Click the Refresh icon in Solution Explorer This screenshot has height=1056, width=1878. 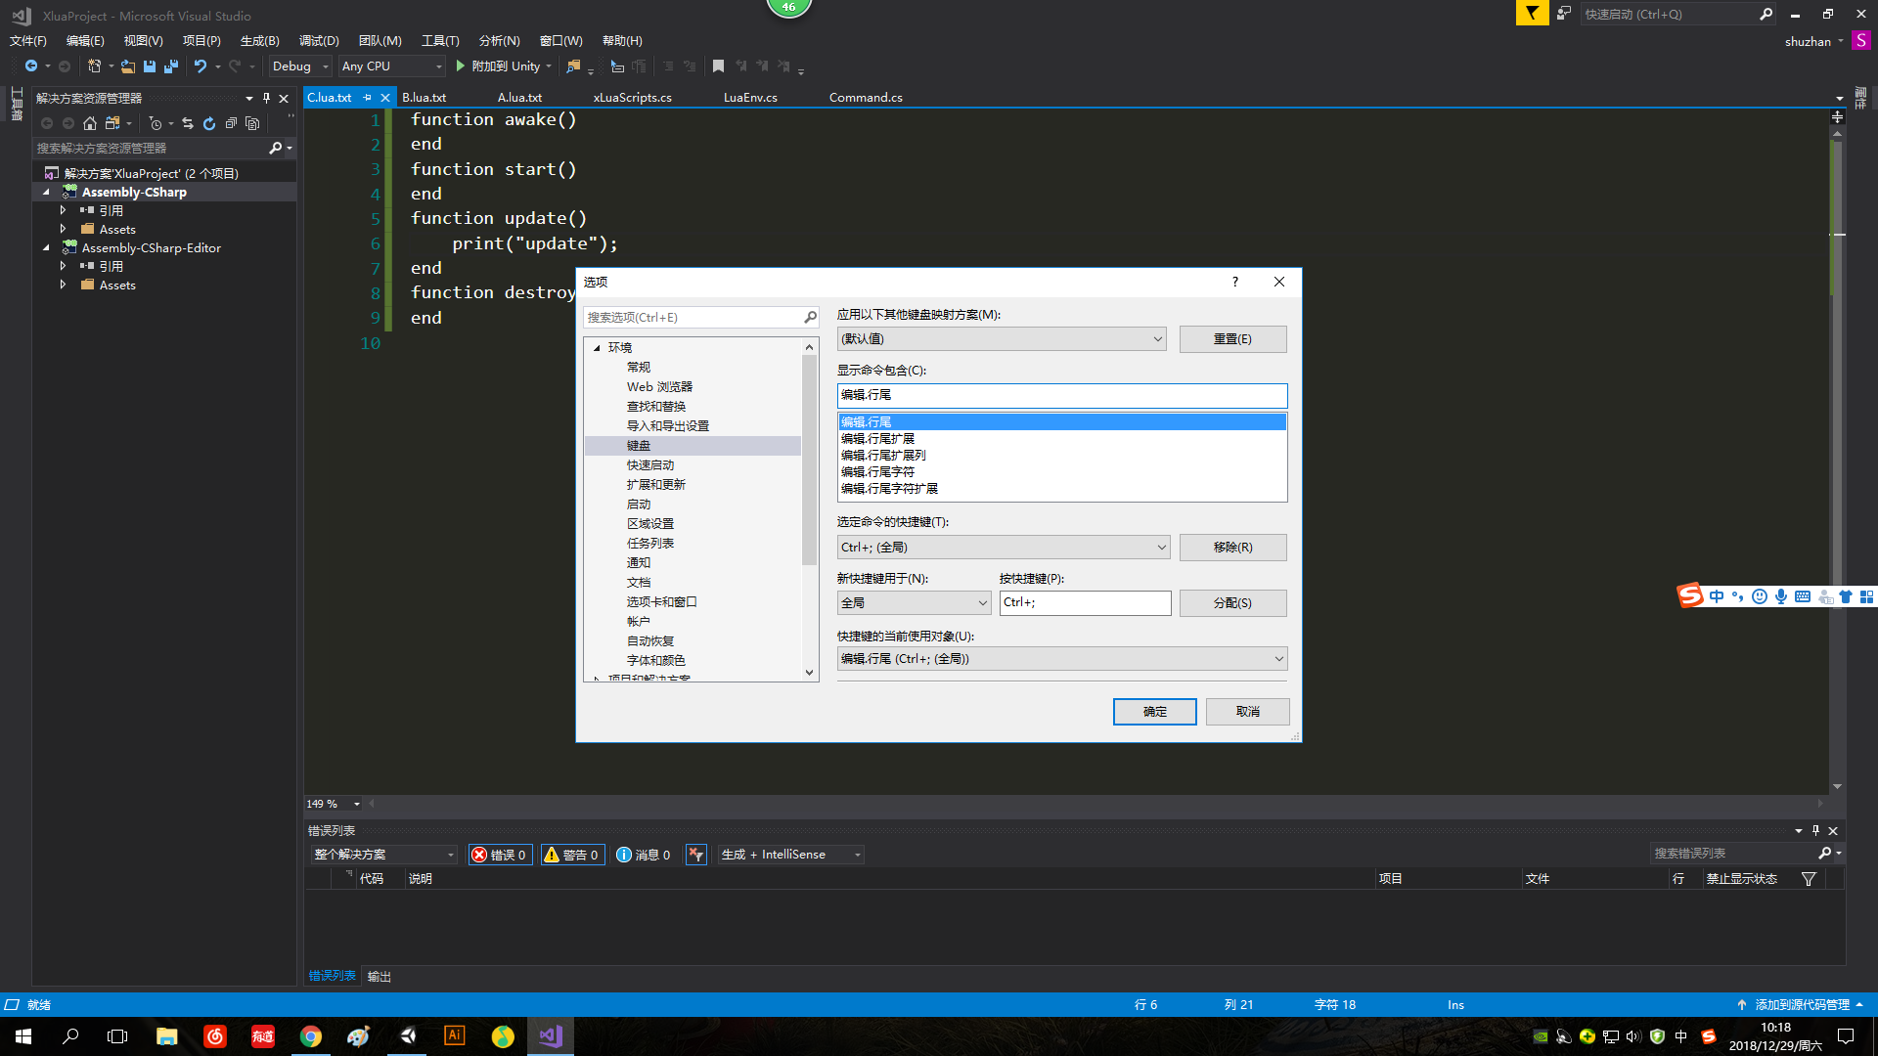pos(209,123)
